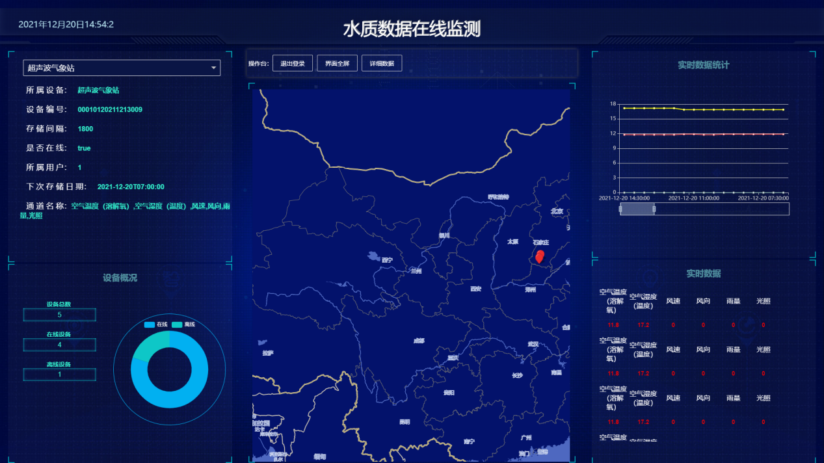Image resolution: width=824 pixels, height=463 pixels.
Task: Open 详细数据 from the console bar
Action: [x=382, y=63]
